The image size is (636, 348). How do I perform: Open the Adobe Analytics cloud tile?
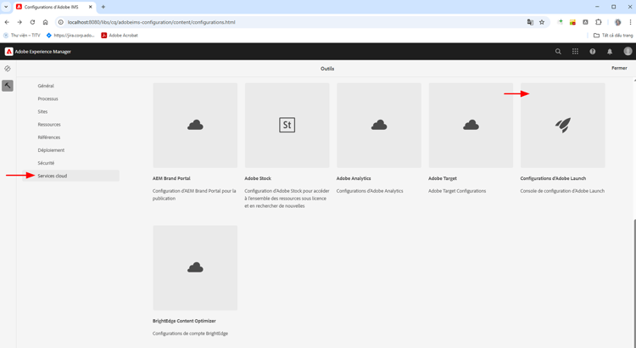click(379, 126)
